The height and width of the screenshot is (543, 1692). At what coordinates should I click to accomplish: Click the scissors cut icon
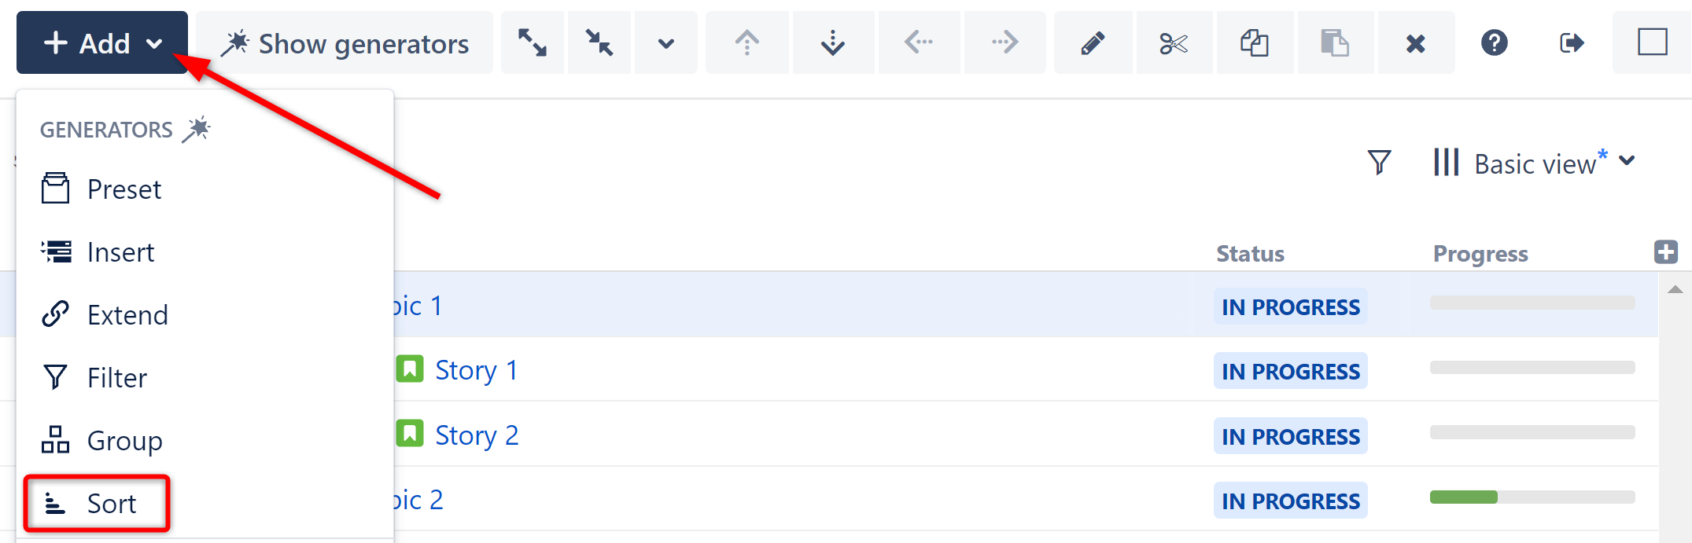click(x=1174, y=43)
